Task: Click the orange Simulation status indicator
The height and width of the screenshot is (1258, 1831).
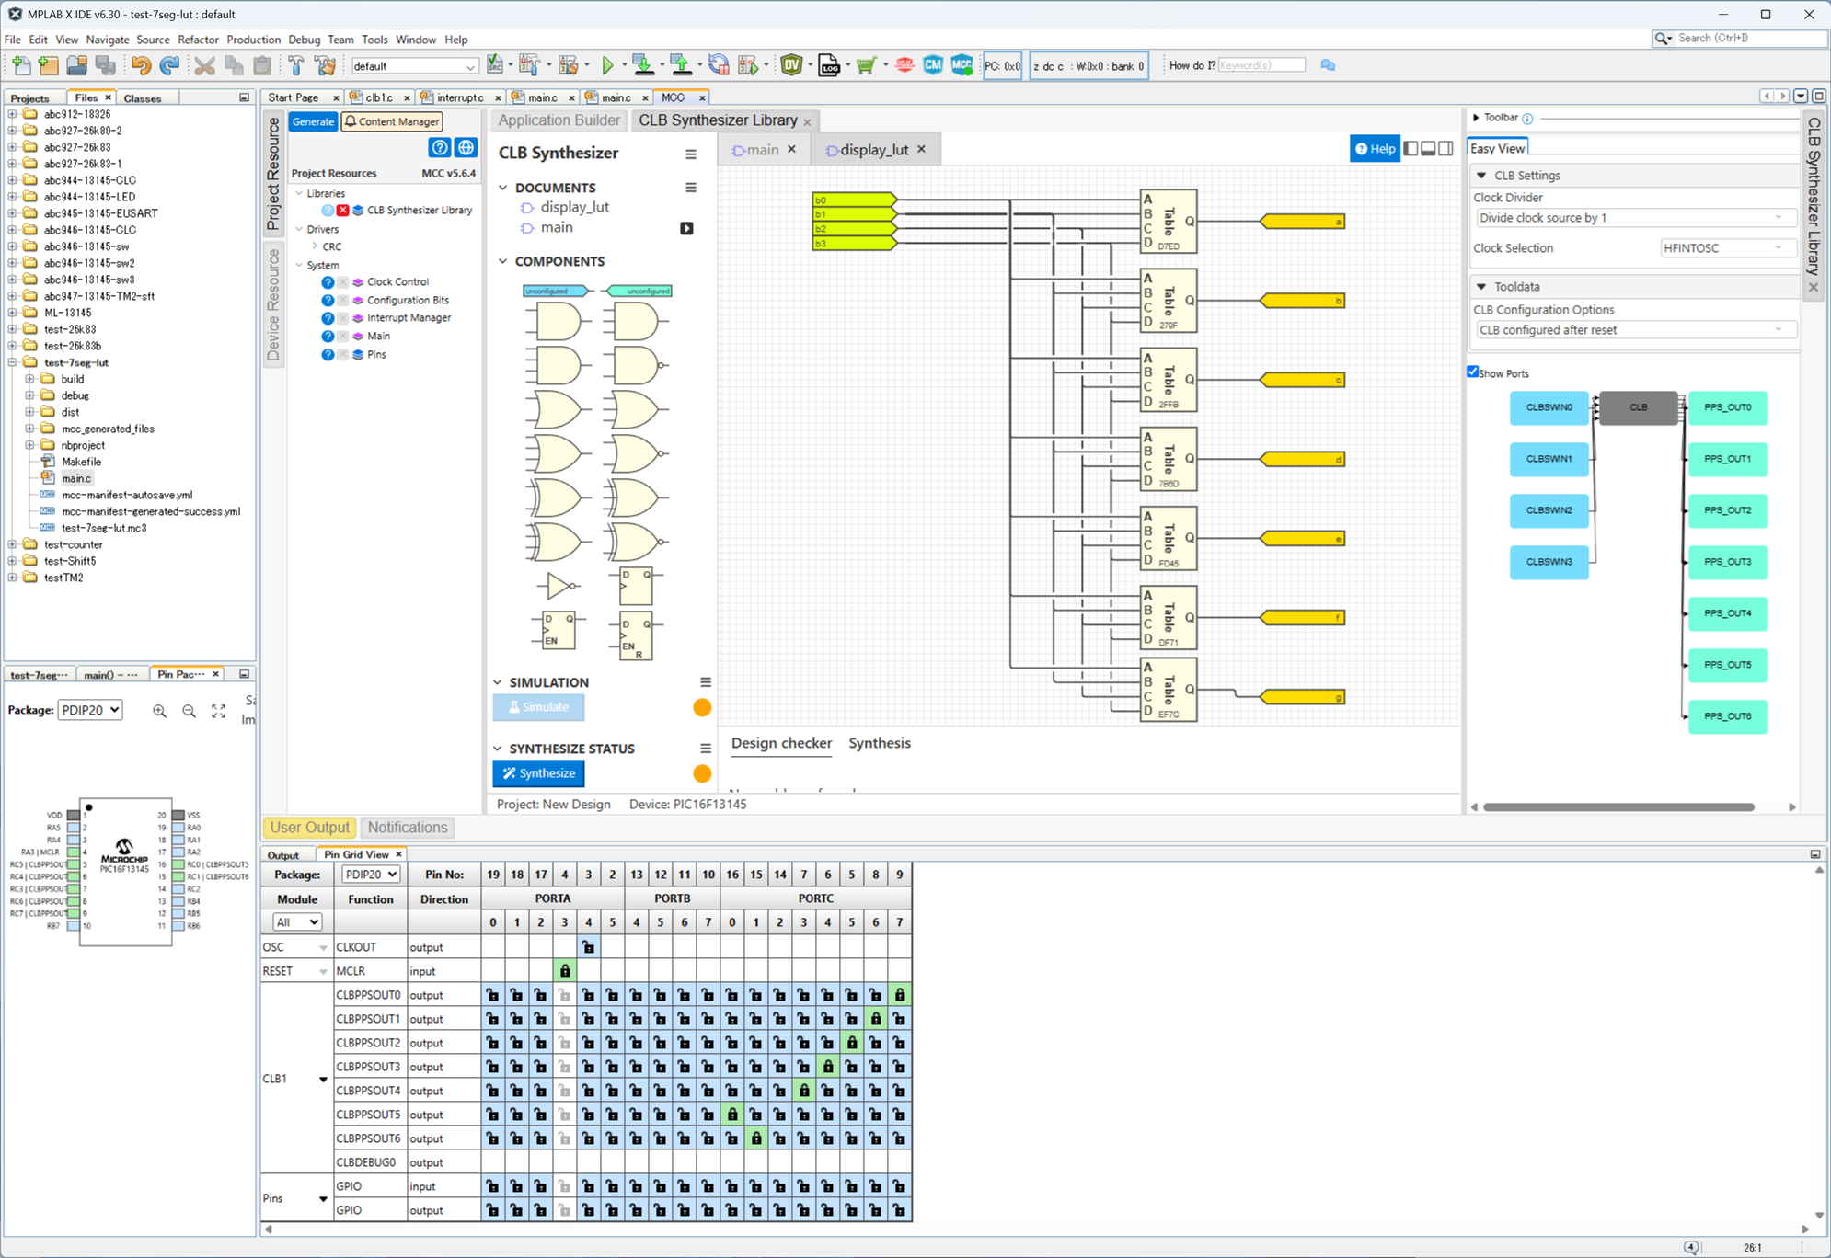Action: coord(702,707)
